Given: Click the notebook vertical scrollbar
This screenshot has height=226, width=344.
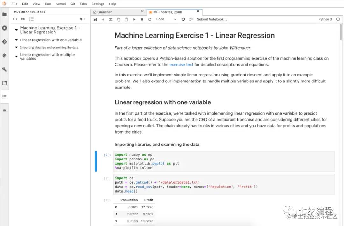Looking at the screenshot, I should coord(341,32).
